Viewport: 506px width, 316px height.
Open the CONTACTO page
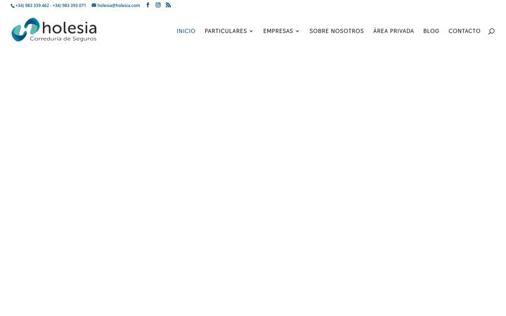click(x=465, y=32)
